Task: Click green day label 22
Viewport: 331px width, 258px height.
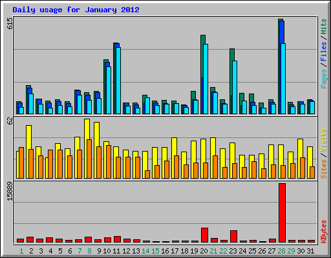Action: pyautogui.click(x=223, y=251)
